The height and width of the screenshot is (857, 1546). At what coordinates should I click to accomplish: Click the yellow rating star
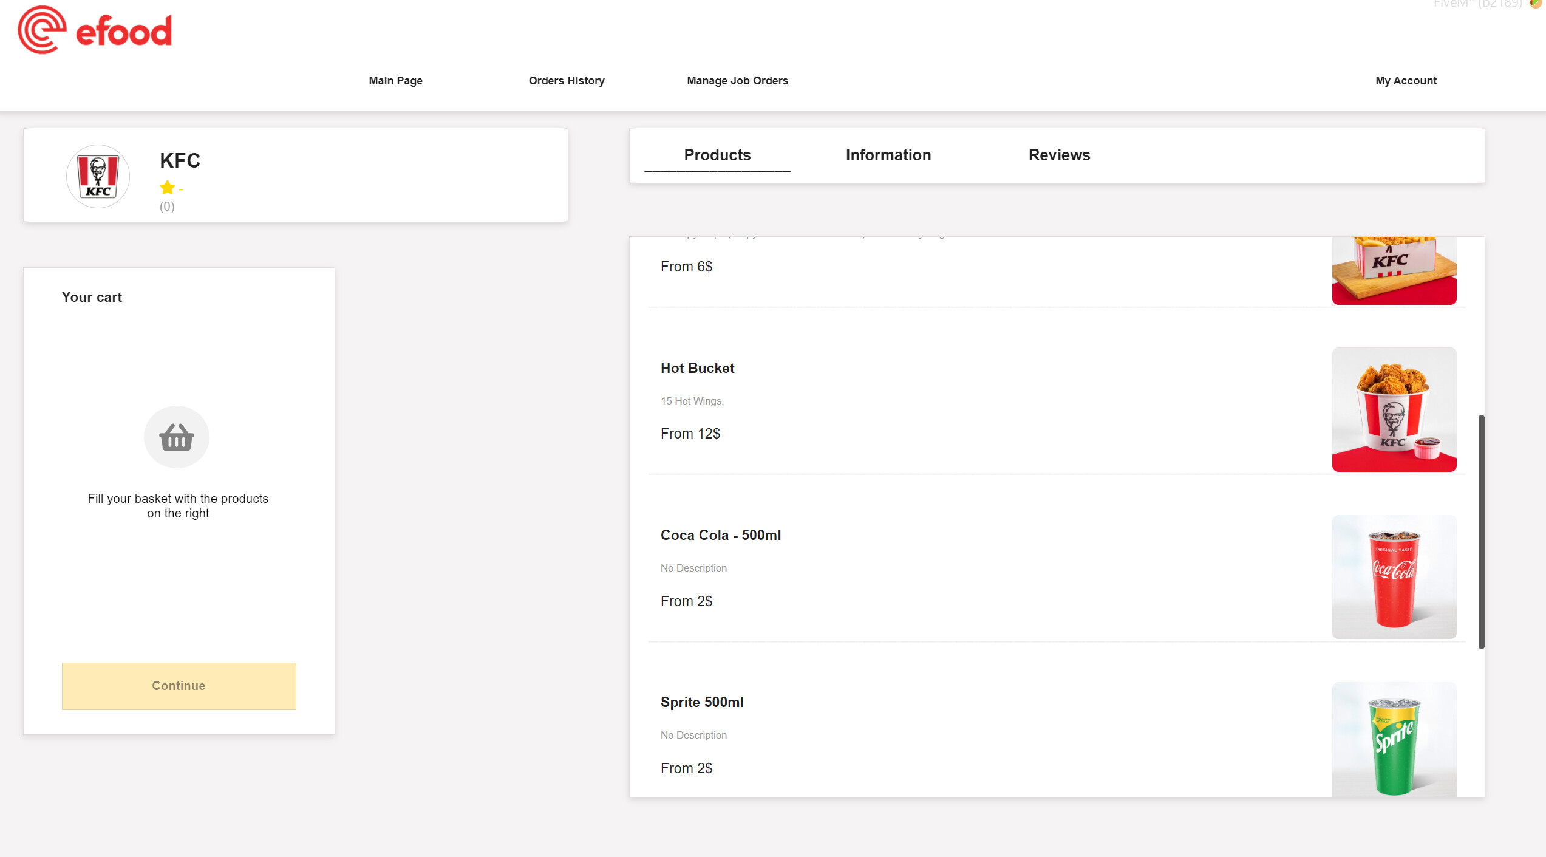tap(168, 188)
